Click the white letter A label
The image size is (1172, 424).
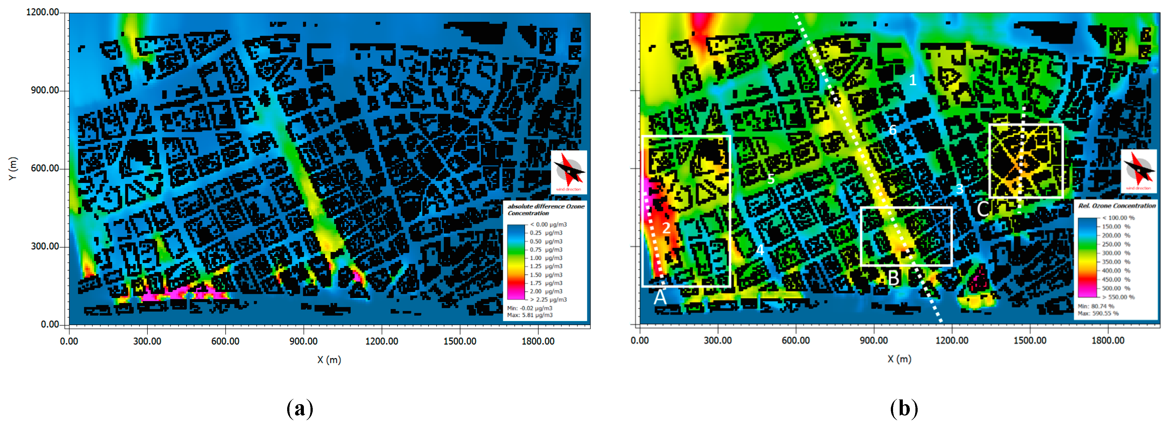click(x=660, y=297)
